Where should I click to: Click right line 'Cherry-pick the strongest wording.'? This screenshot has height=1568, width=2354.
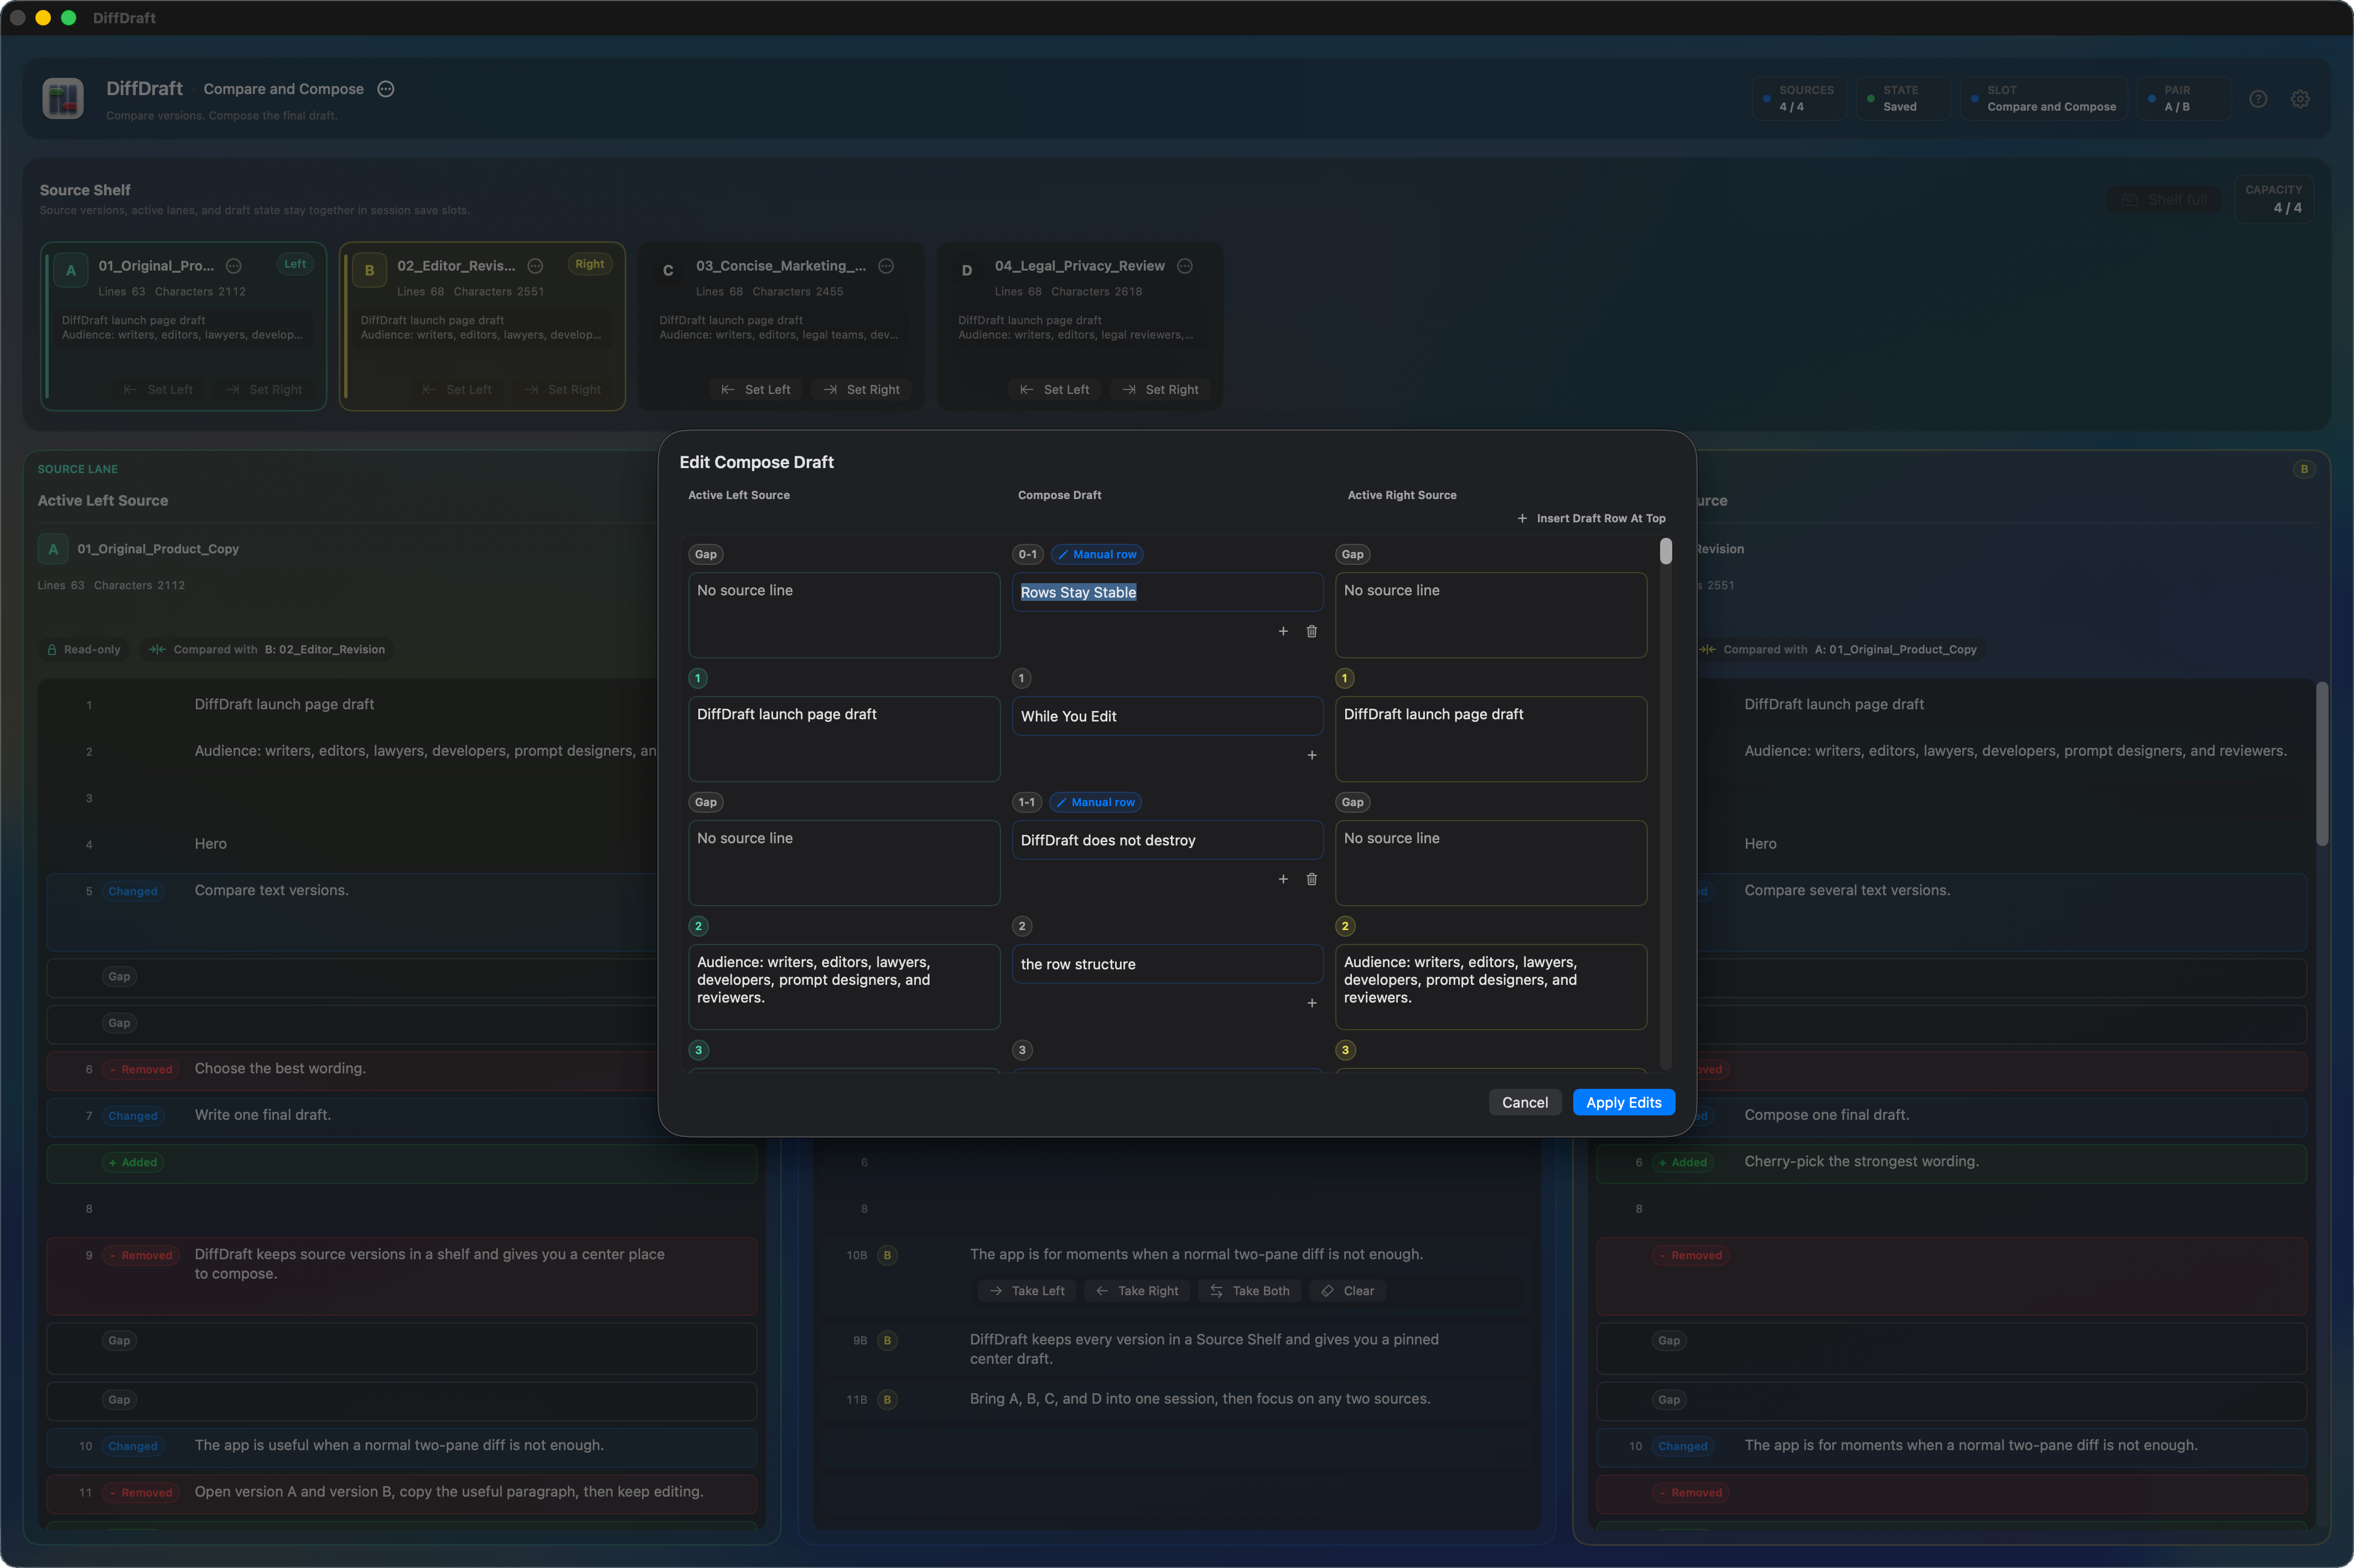[x=1862, y=1161]
